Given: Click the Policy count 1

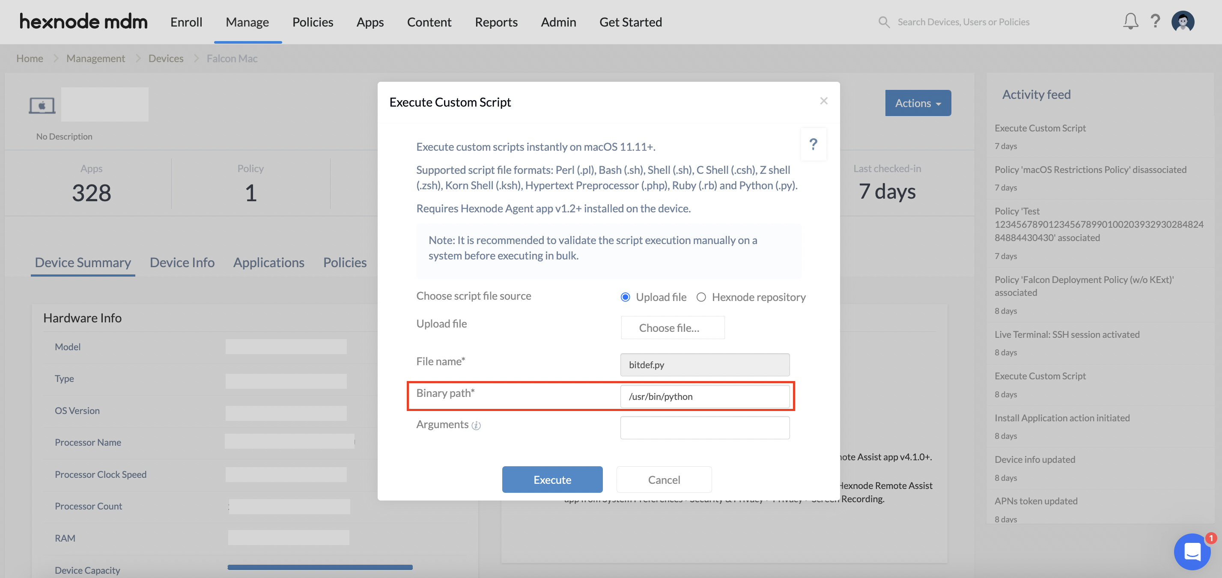Looking at the screenshot, I should click(250, 193).
